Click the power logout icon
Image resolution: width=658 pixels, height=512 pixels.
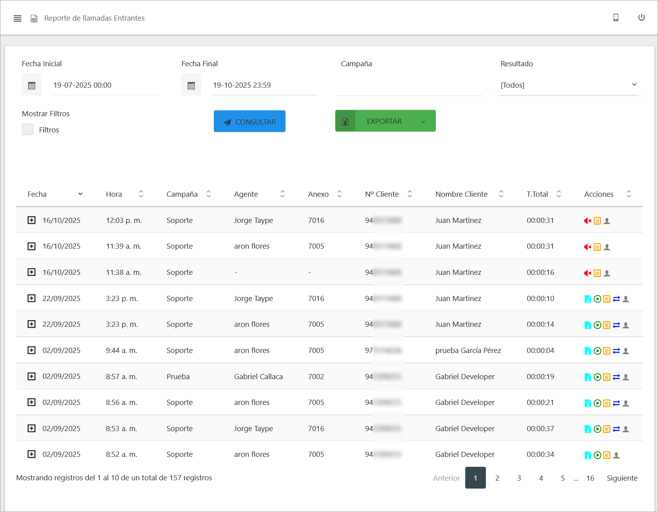pos(641,17)
